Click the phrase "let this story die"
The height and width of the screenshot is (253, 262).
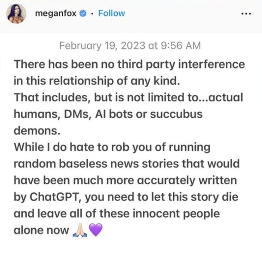[x=198, y=197]
